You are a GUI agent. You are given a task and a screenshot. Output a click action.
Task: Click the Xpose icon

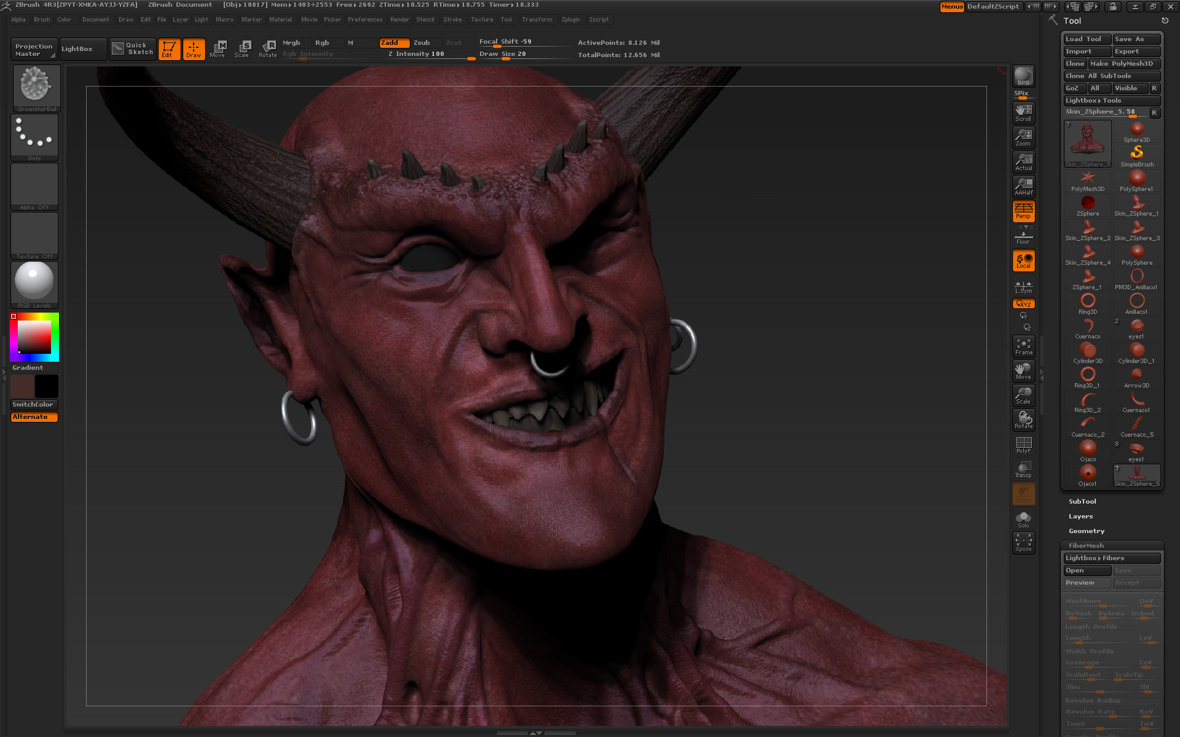click(x=1023, y=542)
